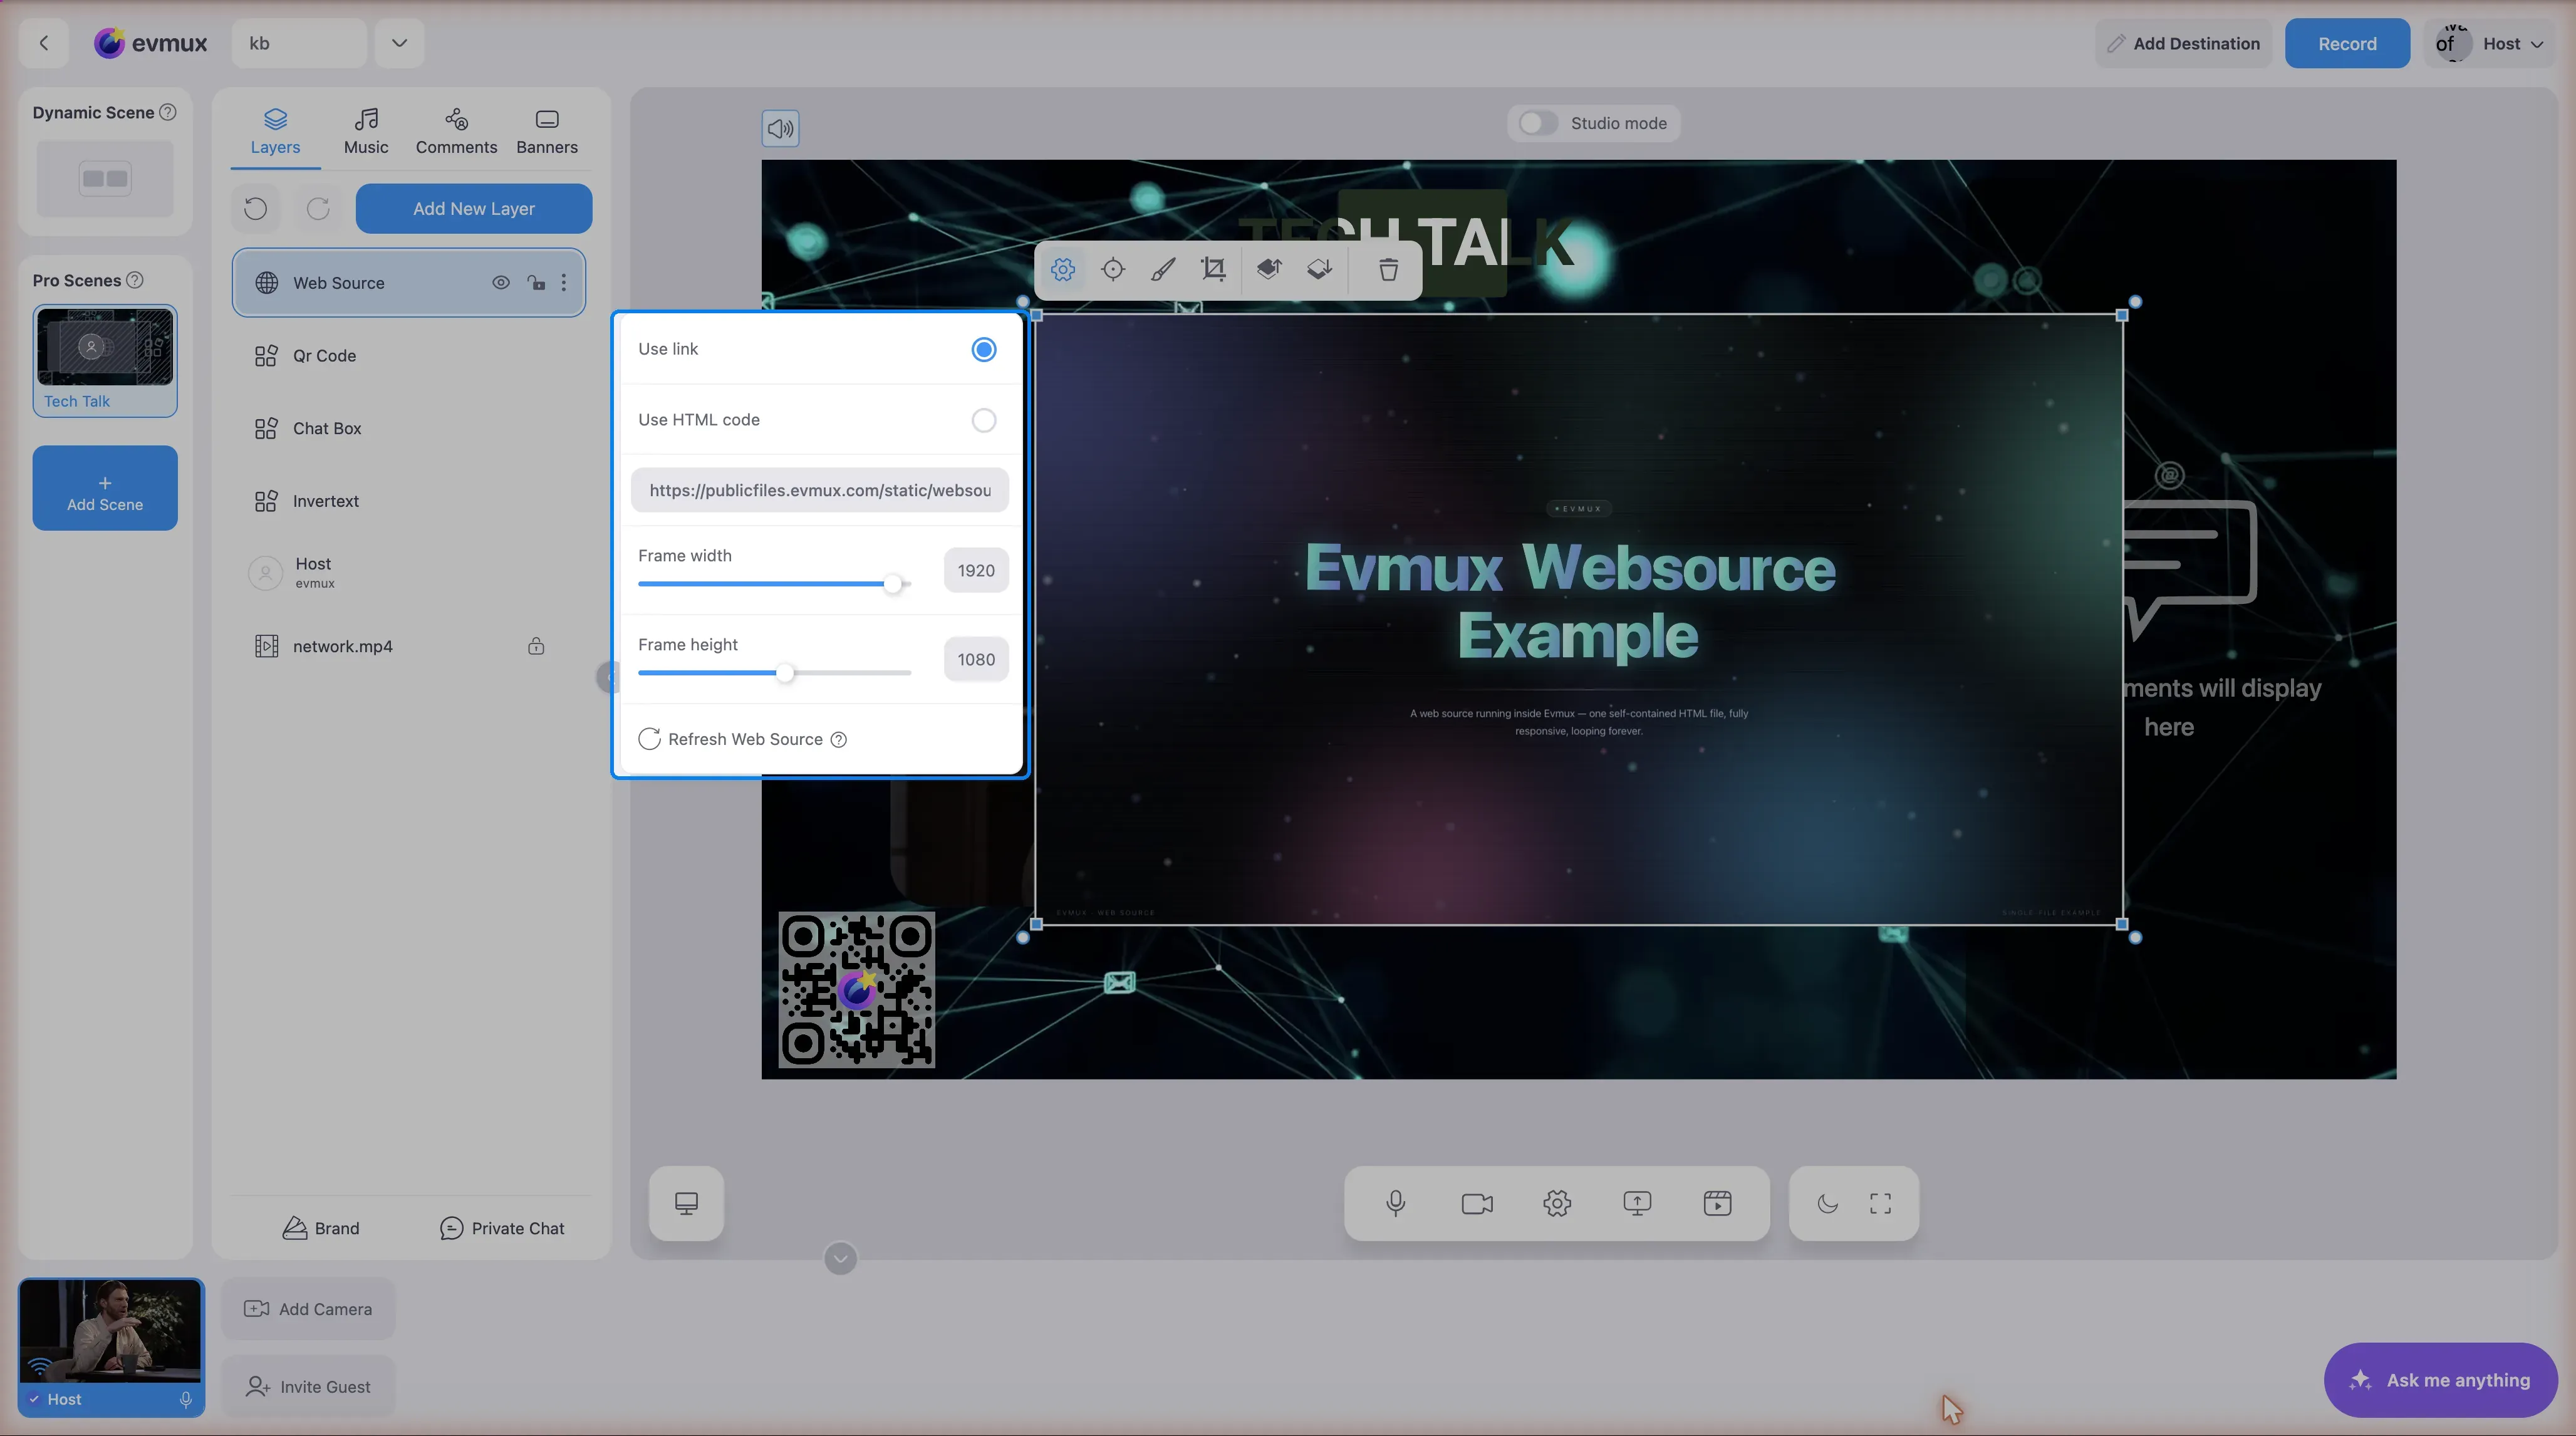The width and height of the screenshot is (2576, 1436).
Task: Open Refresh Web Source help icon
Action: [839, 739]
